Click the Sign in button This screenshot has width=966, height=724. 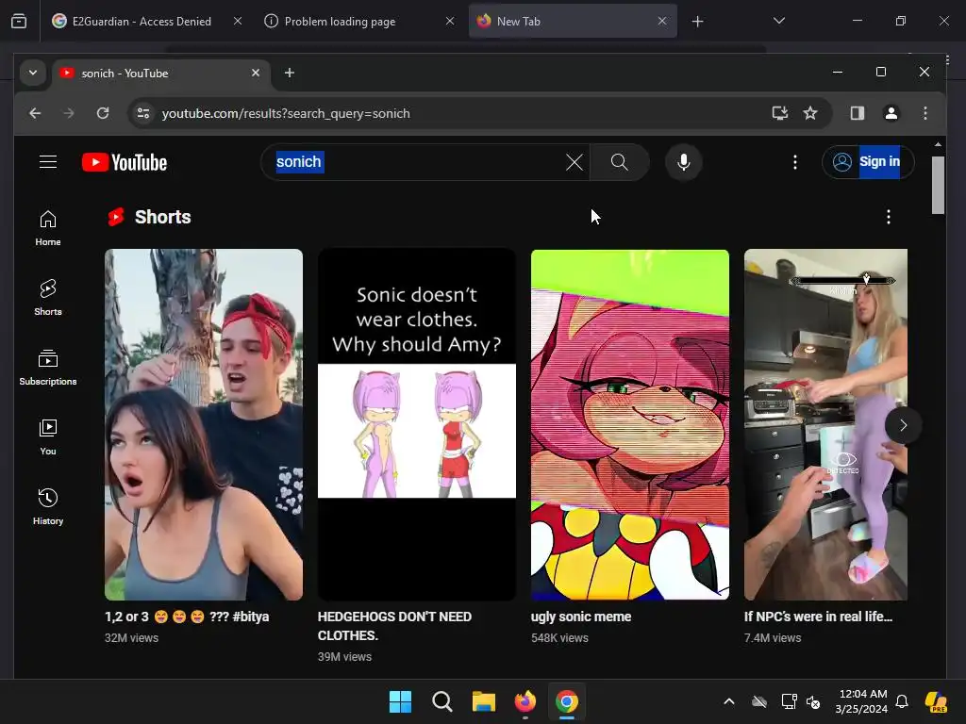pyautogui.click(x=868, y=162)
